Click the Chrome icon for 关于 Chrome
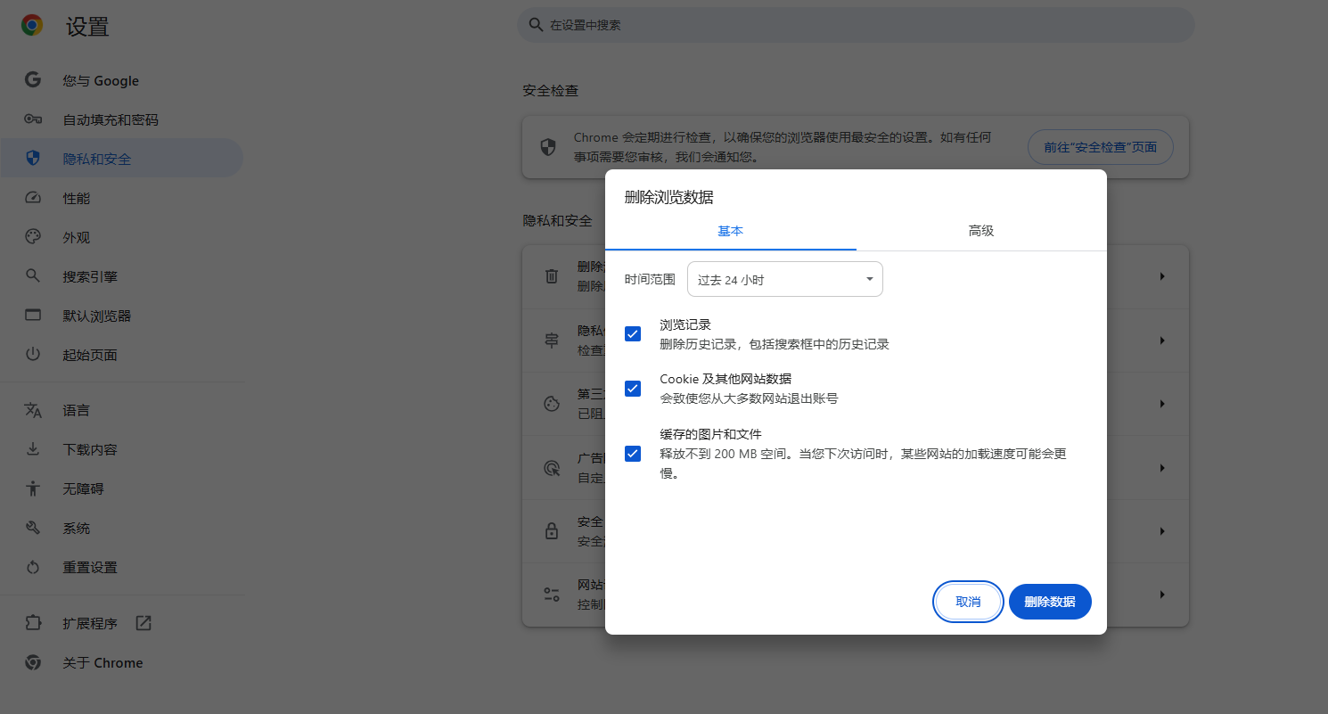1328x714 pixels. click(33, 662)
